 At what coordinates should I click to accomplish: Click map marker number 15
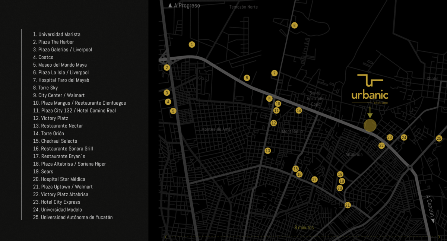coord(296,169)
